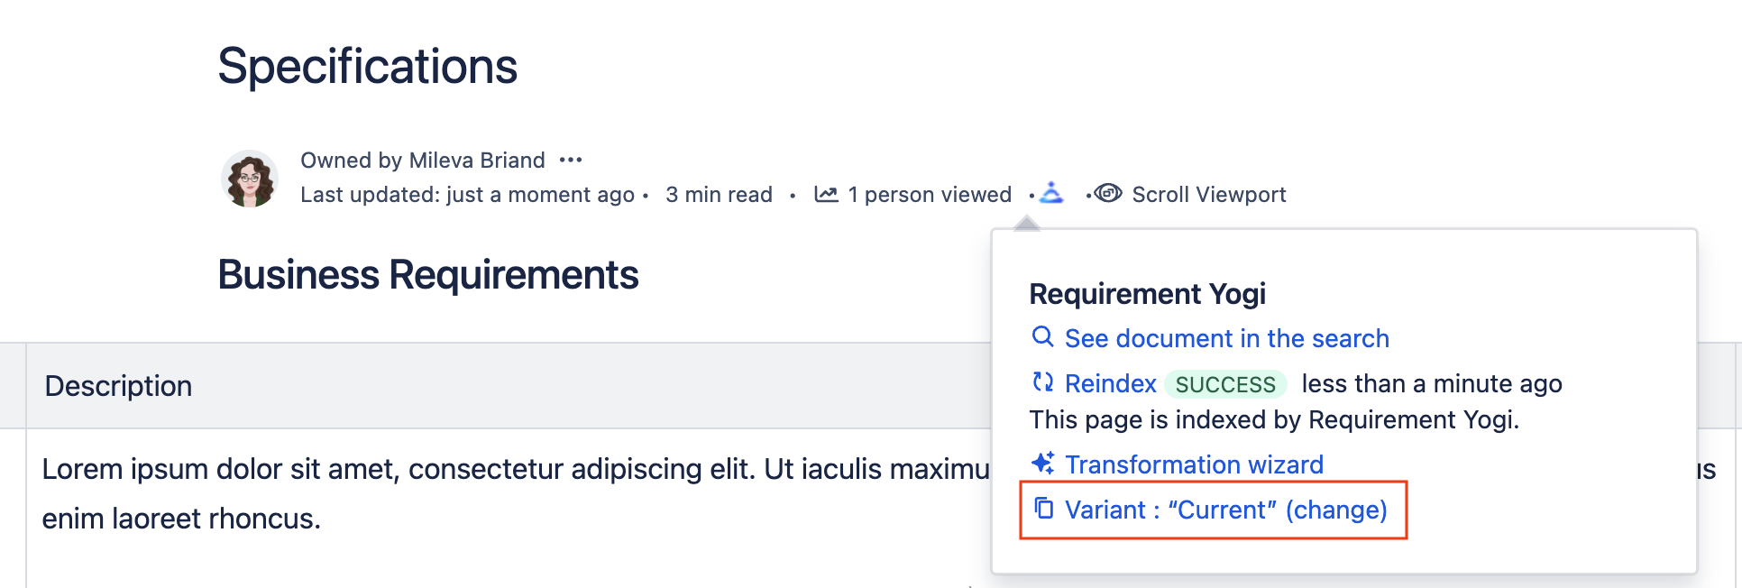Click the green SUCCESS status badge
This screenshot has width=1742, height=588.
1225,385
